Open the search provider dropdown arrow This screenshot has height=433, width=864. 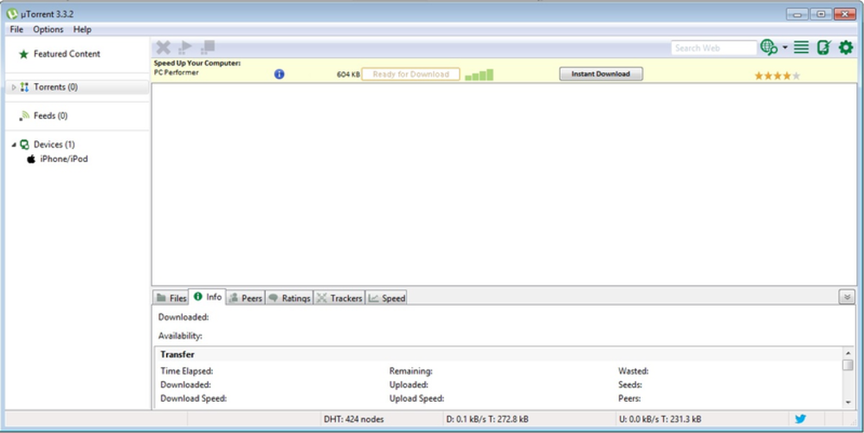[784, 48]
